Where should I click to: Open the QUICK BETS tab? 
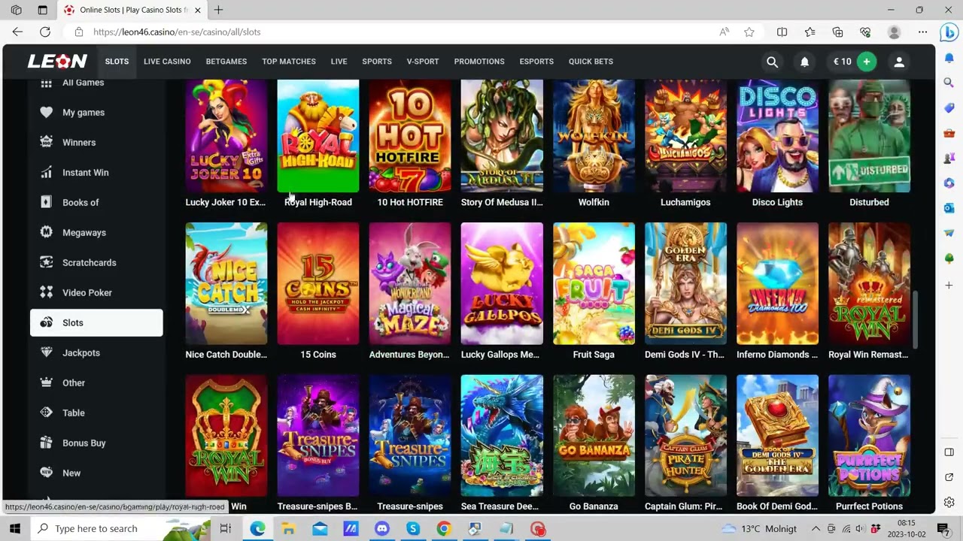click(591, 62)
